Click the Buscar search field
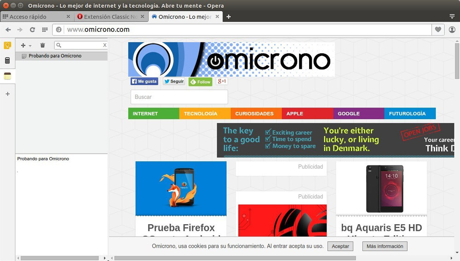This screenshot has width=460, height=261. pos(179,97)
